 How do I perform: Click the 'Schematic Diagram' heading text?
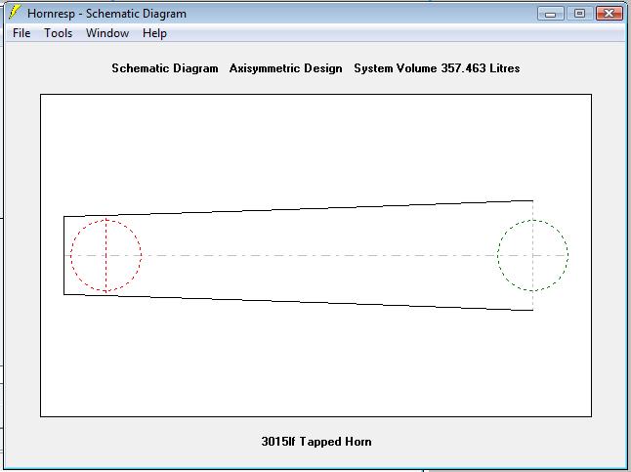(165, 68)
